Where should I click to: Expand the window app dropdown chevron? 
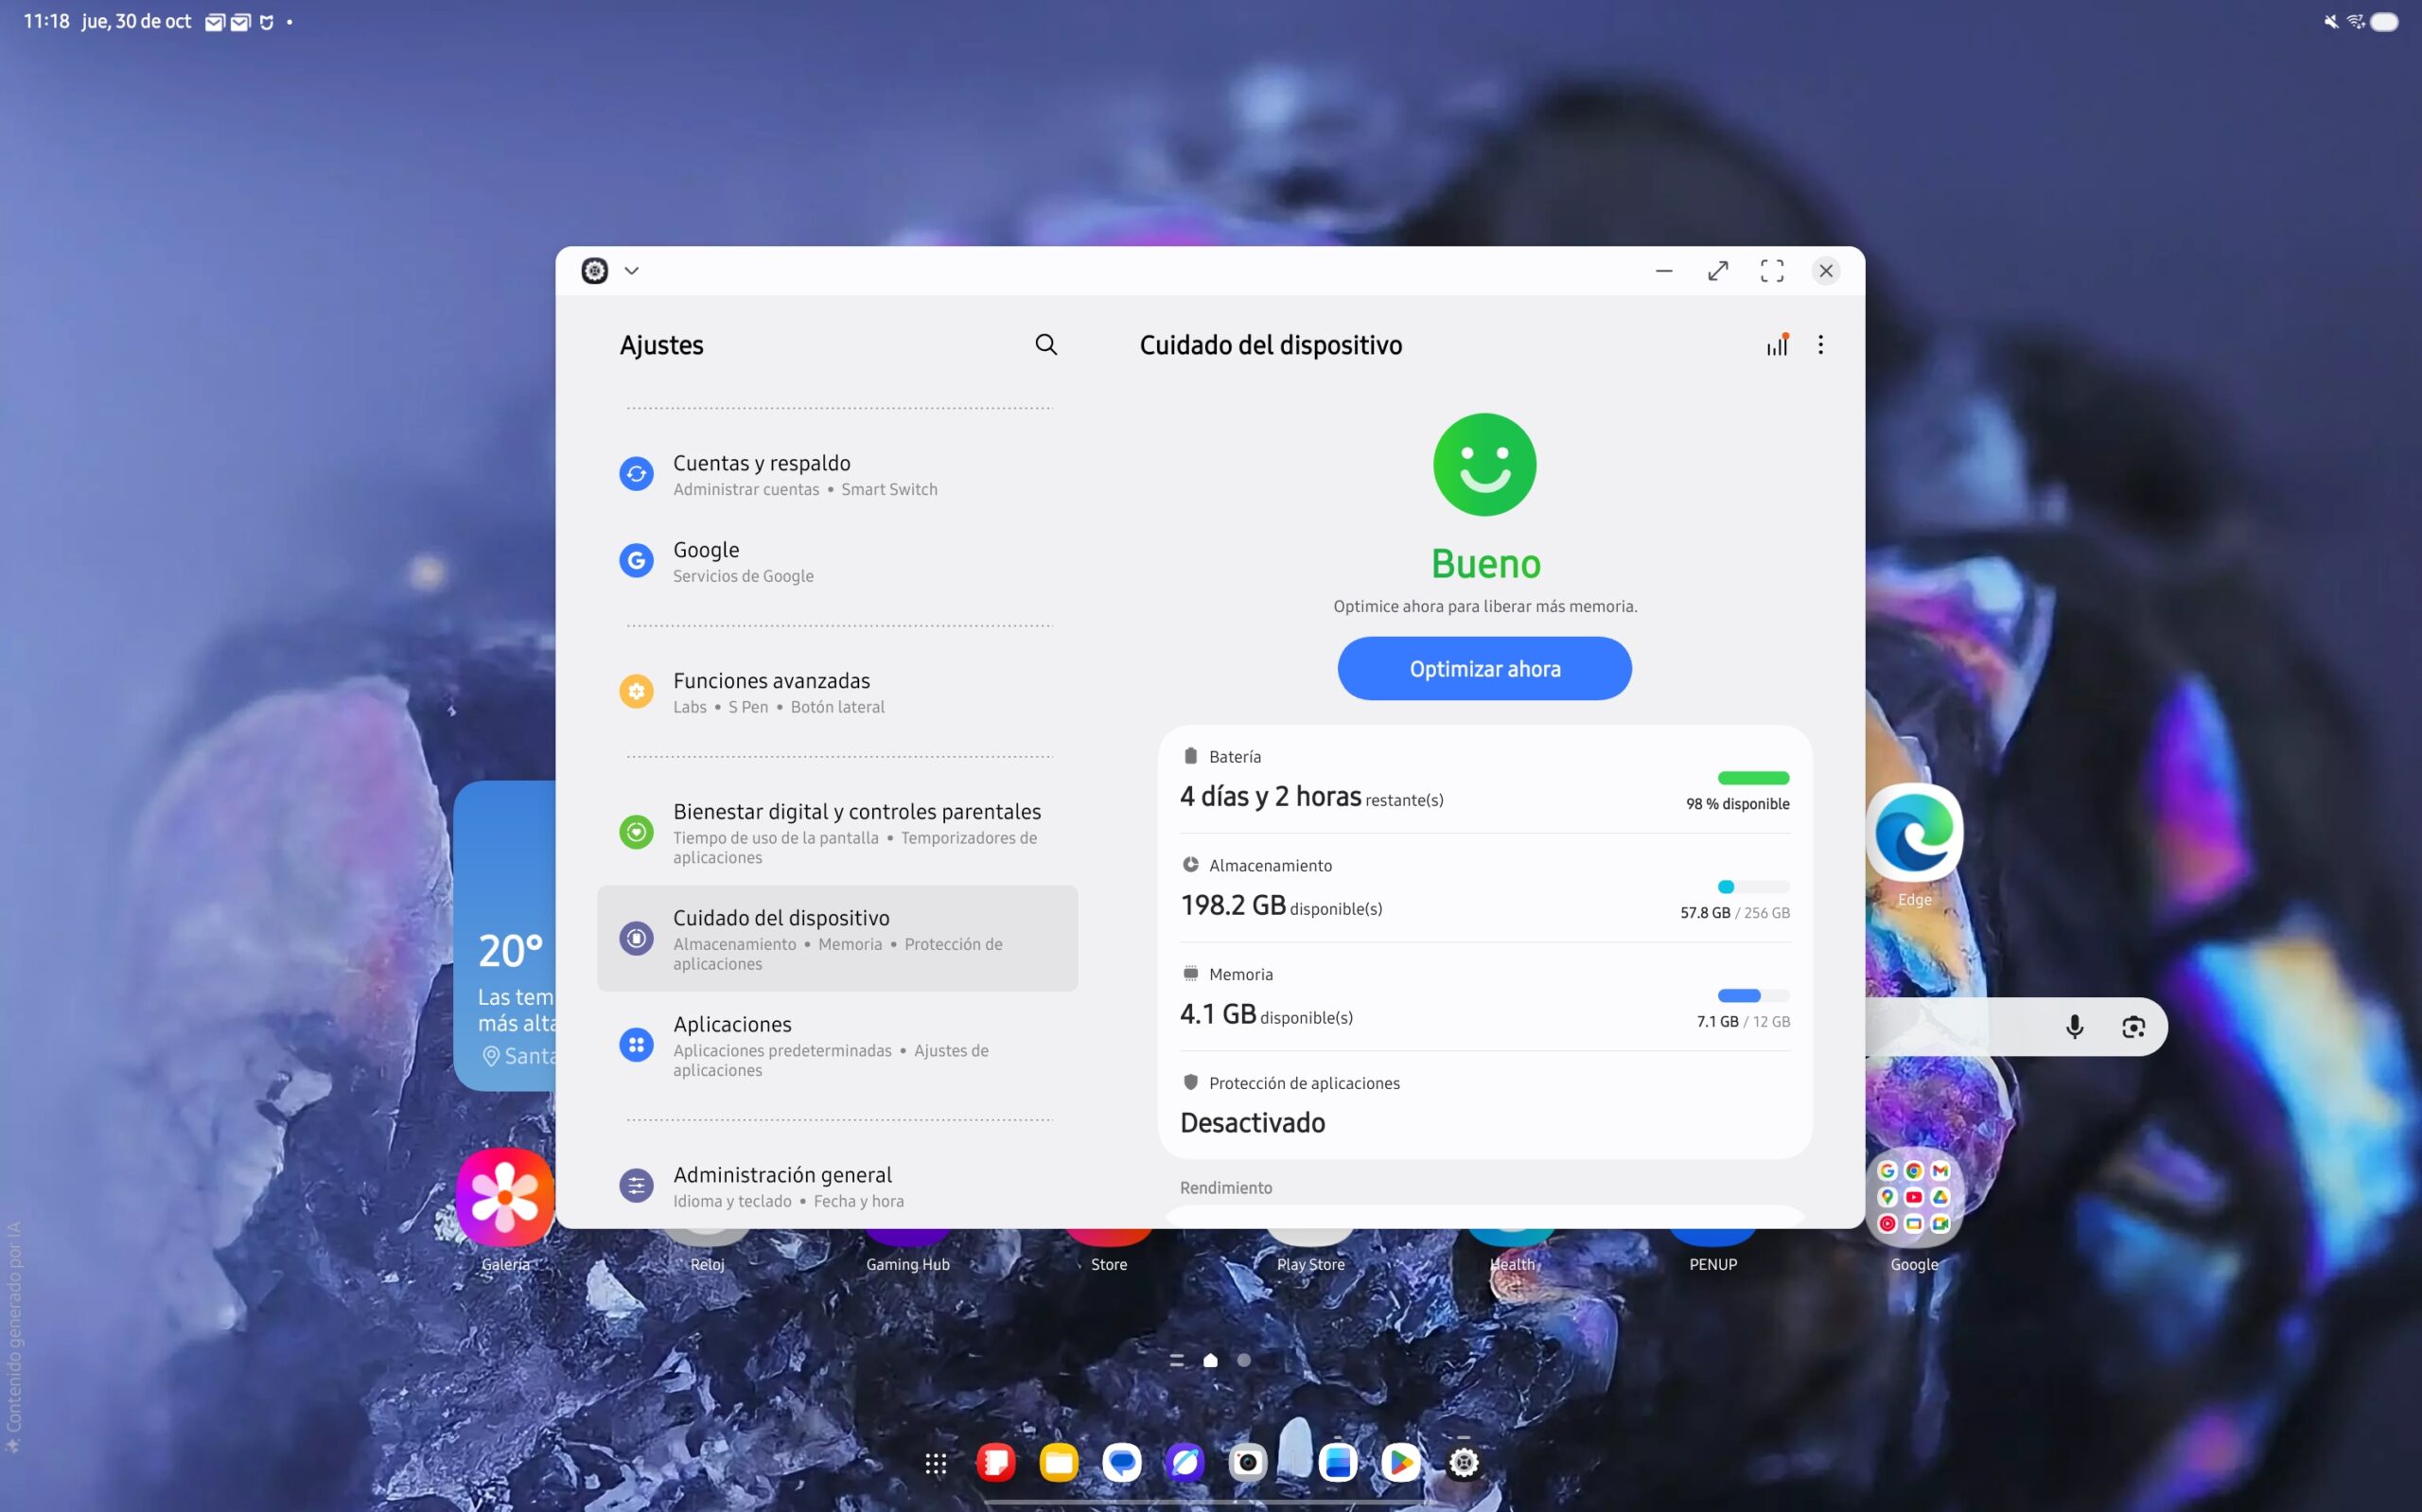tap(632, 271)
